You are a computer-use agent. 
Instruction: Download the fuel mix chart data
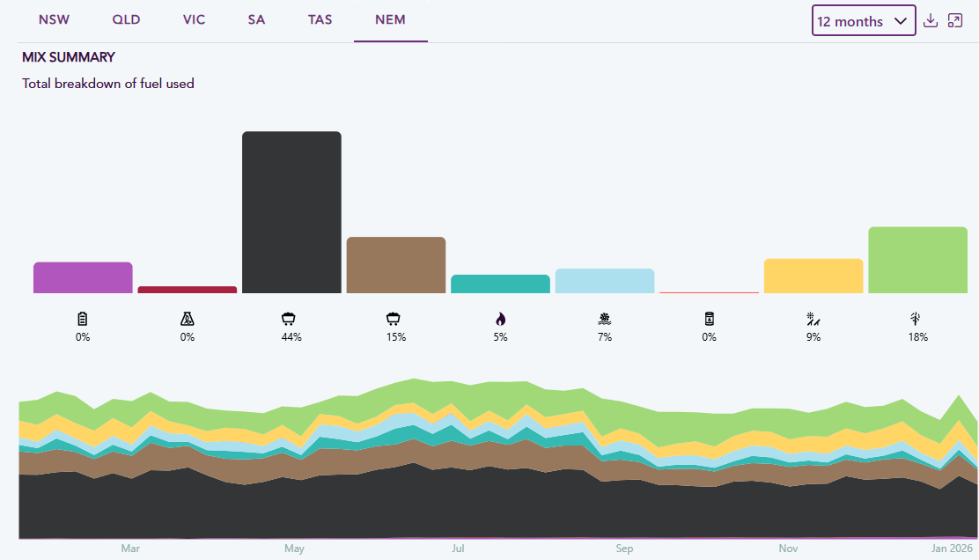tap(931, 21)
